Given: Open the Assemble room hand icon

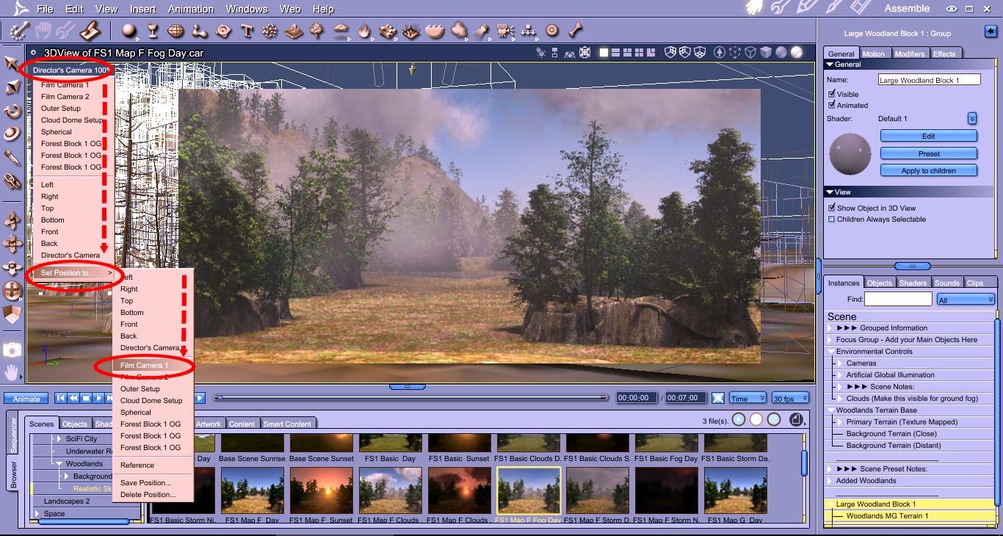Looking at the screenshot, I should pos(755,8).
